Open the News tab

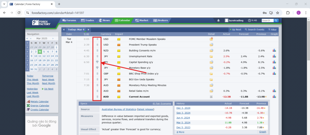pyautogui.click(x=104, y=20)
